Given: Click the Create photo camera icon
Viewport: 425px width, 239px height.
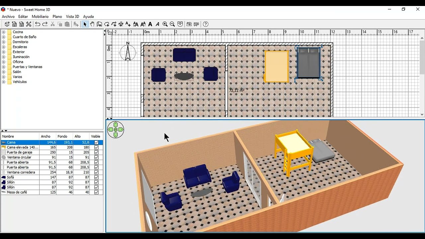Looking at the screenshot, I should point(189,24).
